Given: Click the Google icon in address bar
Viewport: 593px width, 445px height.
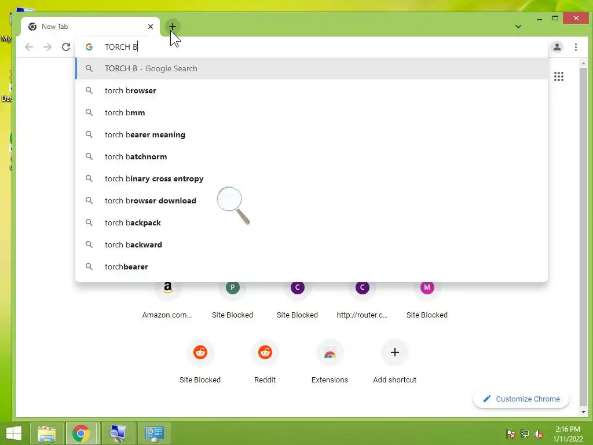Looking at the screenshot, I should 89,47.
